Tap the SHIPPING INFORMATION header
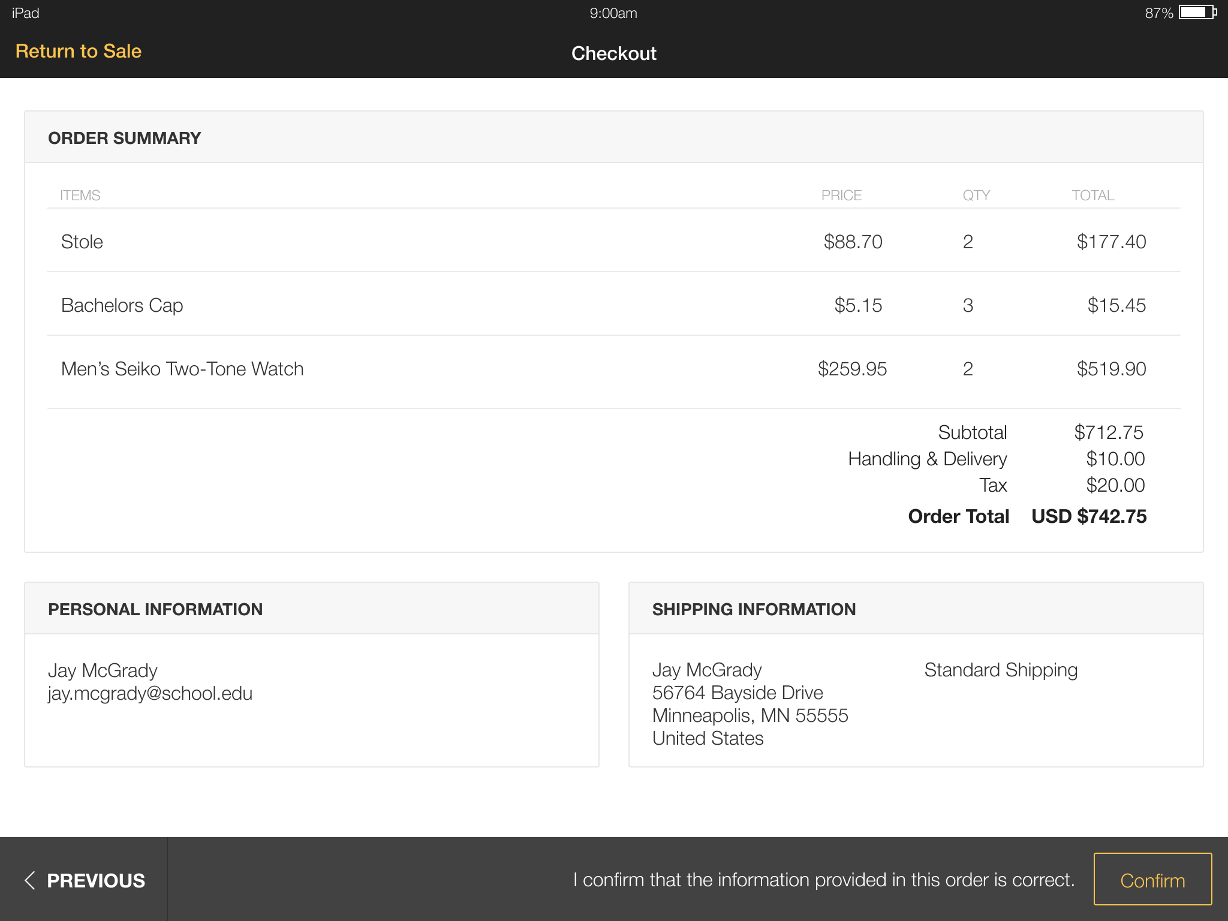The image size is (1228, 921). [754, 609]
